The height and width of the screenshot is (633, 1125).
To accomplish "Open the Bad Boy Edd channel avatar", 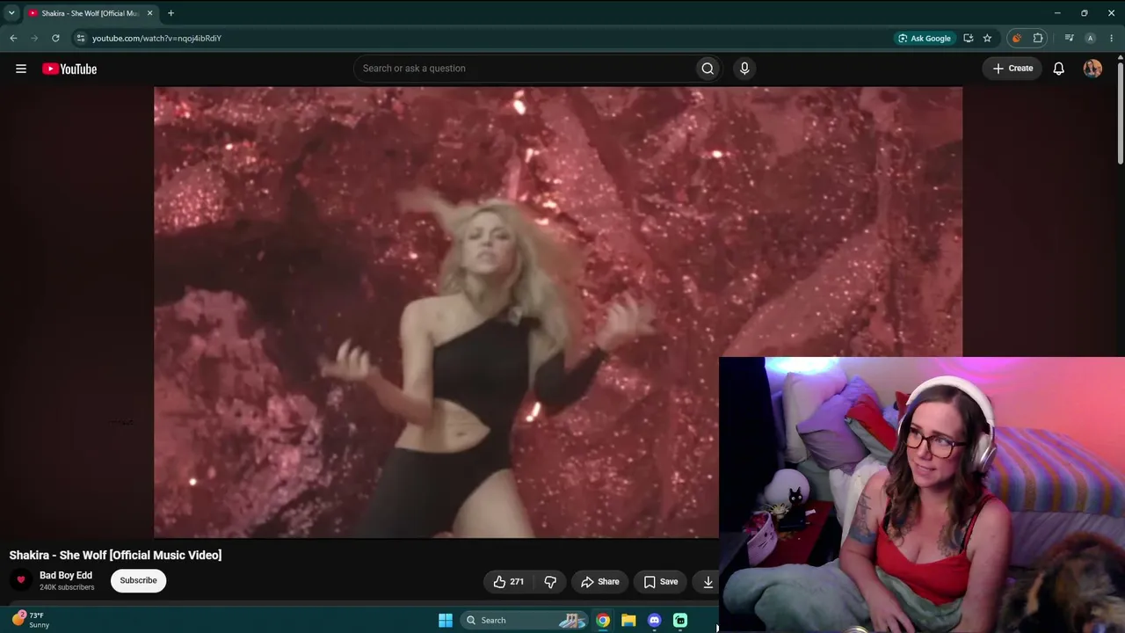I will pyautogui.click(x=21, y=580).
